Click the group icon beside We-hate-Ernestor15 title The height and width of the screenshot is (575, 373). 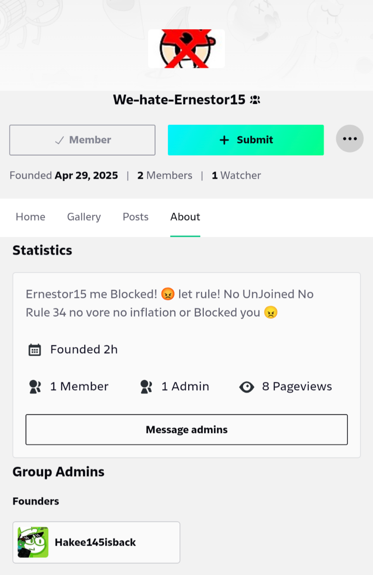point(255,100)
